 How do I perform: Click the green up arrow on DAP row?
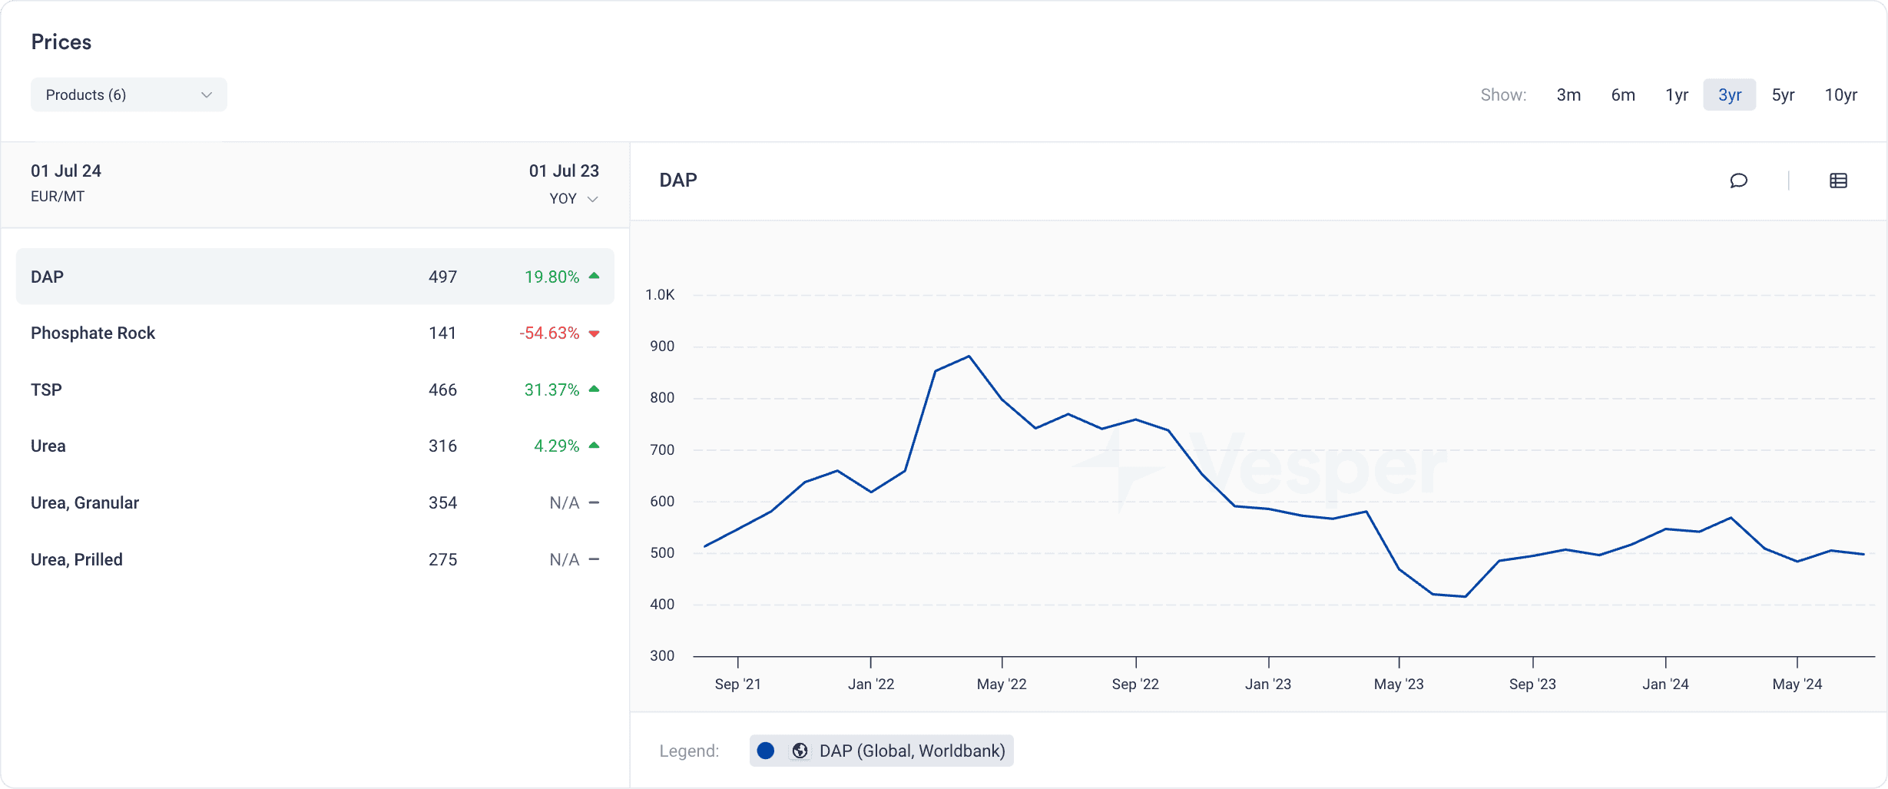(x=594, y=276)
